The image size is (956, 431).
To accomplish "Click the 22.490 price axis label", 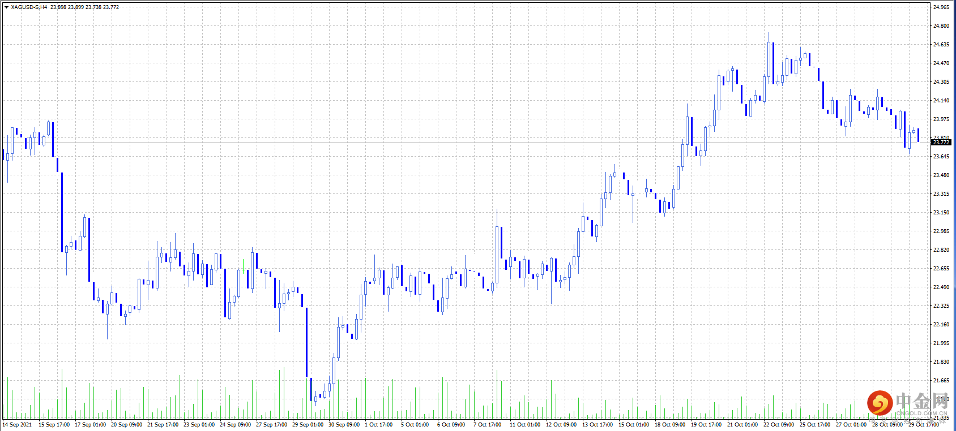I will coord(941,287).
